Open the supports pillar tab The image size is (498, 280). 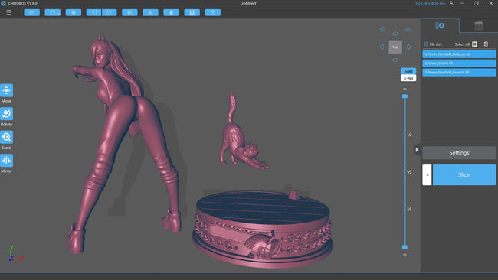(479, 26)
